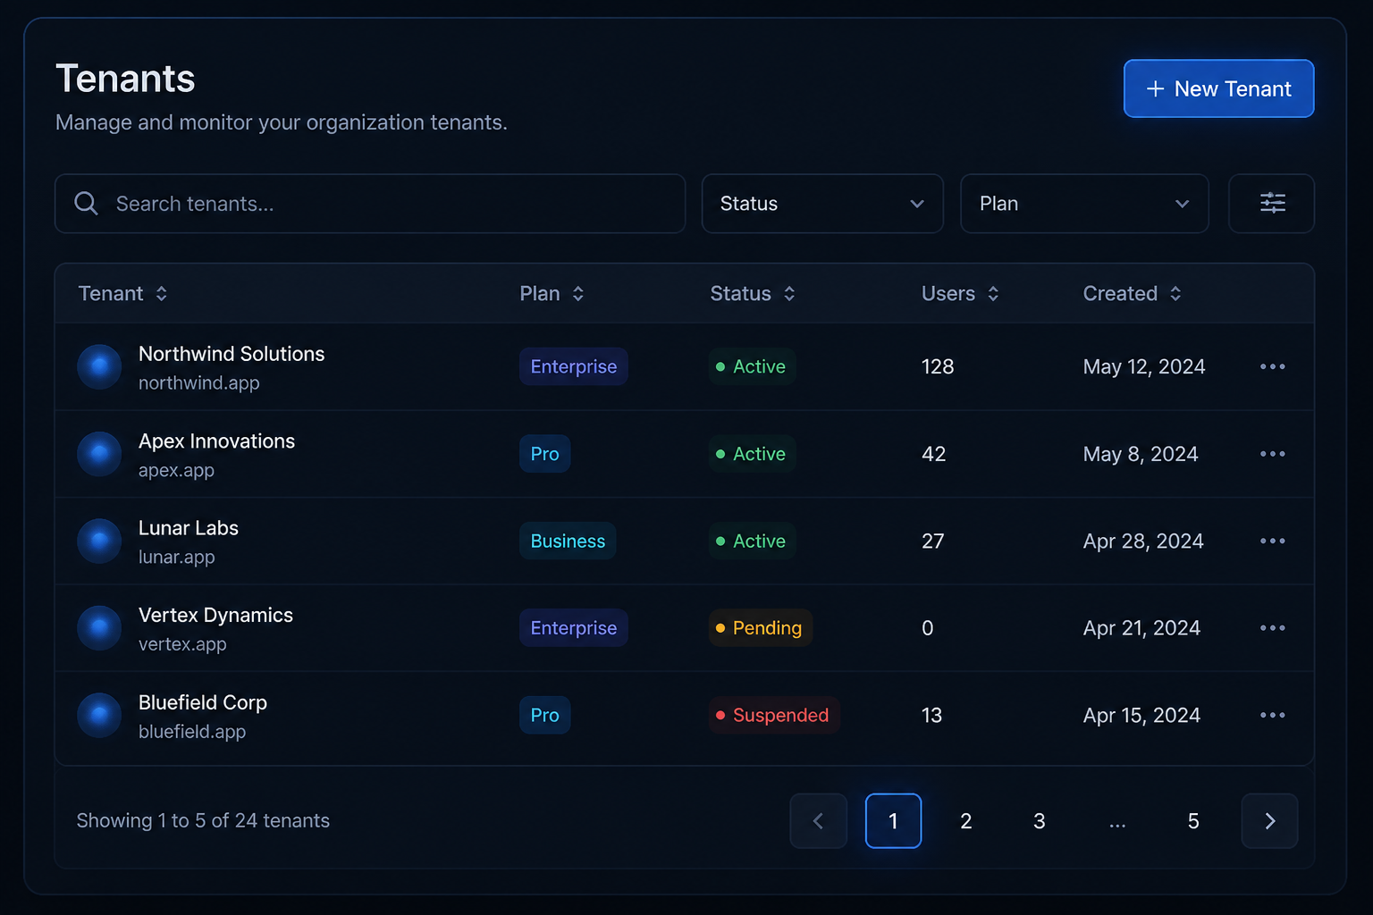Click Showing 1 to 5 of 24 tenants
Viewport: 1373px width, 915px height.
point(203,820)
